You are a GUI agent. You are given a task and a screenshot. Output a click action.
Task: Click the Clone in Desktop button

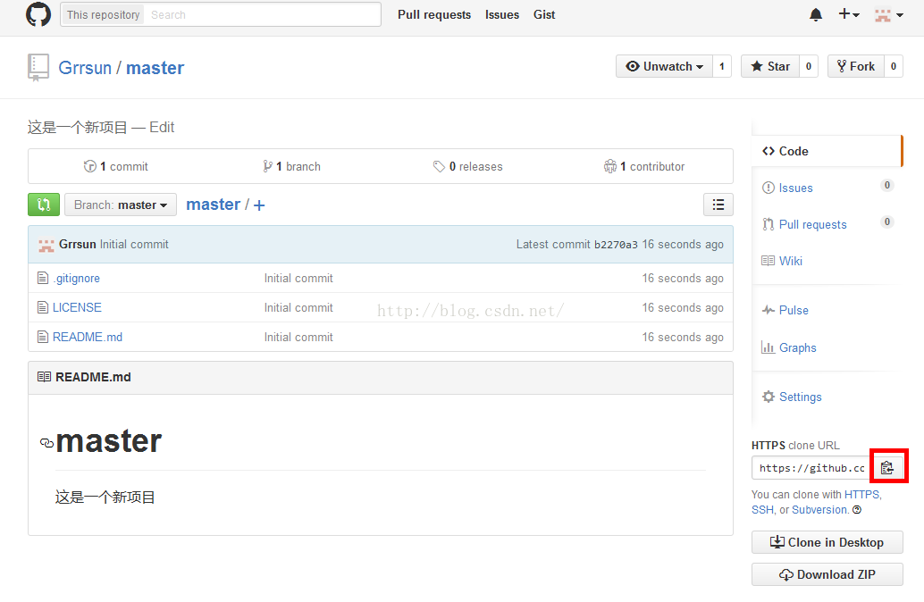click(x=827, y=542)
